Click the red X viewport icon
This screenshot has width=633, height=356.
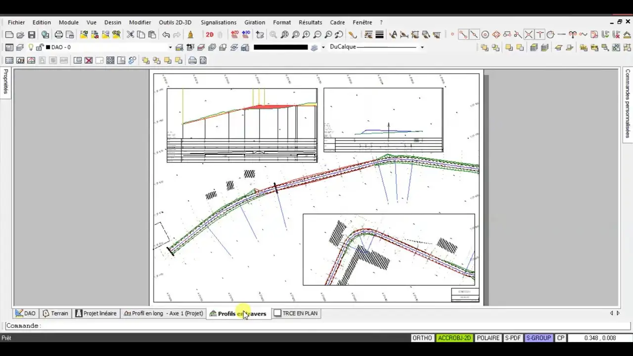pos(89,60)
